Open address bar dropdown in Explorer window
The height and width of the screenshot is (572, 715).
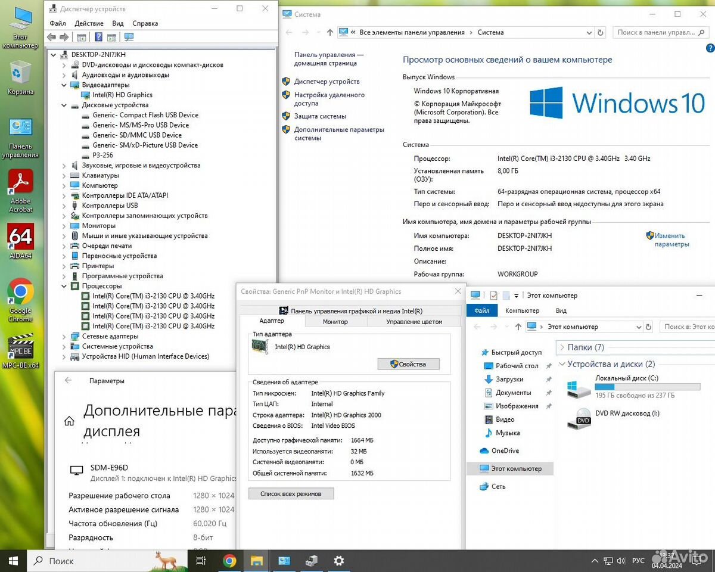pos(638,327)
